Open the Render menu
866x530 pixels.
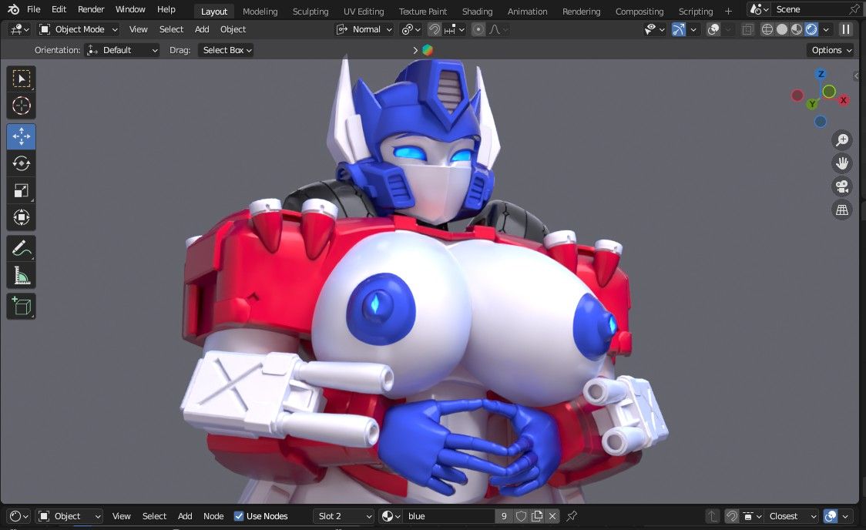pyautogui.click(x=91, y=9)
